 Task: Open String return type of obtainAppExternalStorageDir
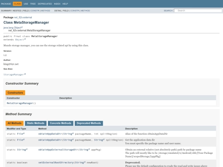pos(22,150)
